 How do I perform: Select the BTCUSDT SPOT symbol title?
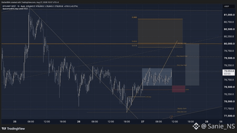[x=9, y=6]
